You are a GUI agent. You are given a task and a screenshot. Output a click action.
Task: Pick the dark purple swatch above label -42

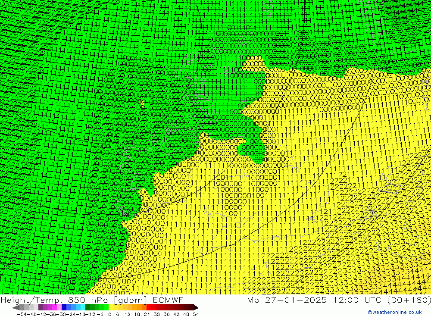point(41,307)
